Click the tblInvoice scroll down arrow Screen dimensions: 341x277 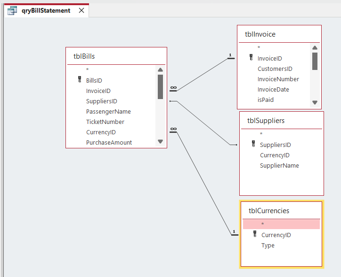point(315,102)
